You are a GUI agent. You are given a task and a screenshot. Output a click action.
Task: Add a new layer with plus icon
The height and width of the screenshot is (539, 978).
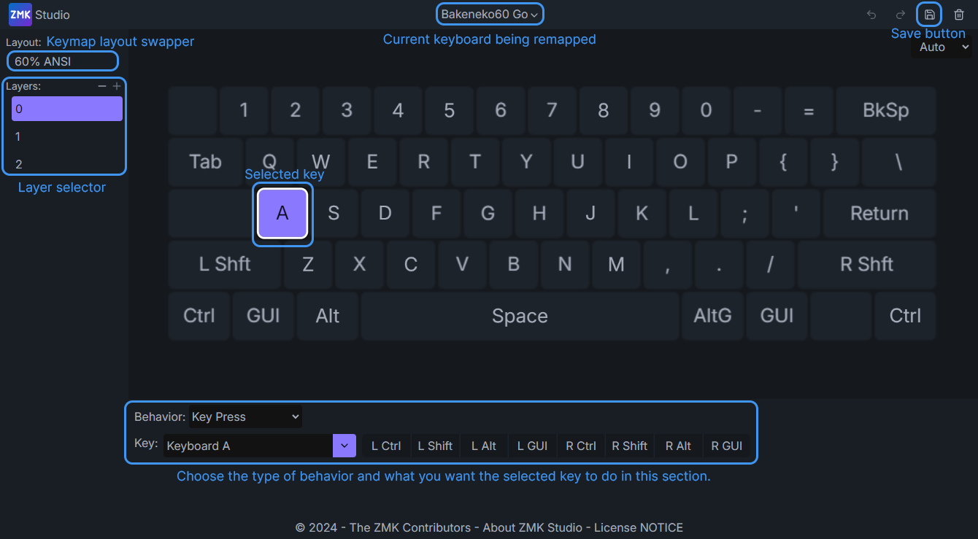pos(117,86)
